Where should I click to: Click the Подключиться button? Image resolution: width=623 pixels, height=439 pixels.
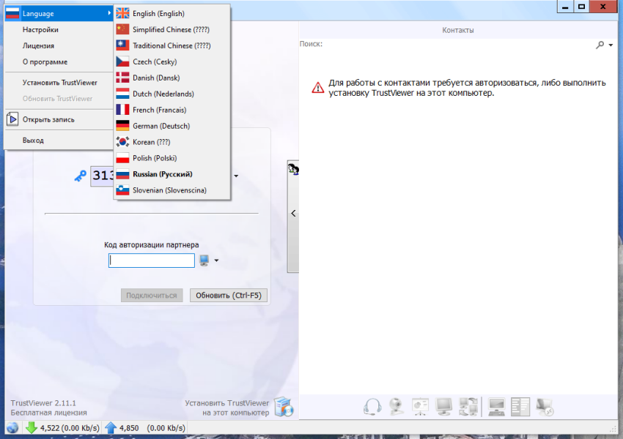tap(152, 296)
